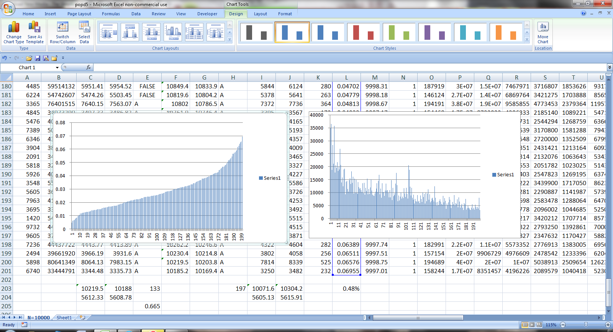The image size is (613, 332).
Task: Switch to Normal view mode
Action: pos(525,325)
